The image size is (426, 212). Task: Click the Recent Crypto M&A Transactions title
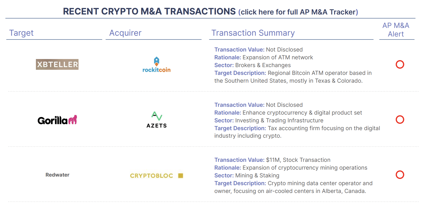click(x=149, y=11)
